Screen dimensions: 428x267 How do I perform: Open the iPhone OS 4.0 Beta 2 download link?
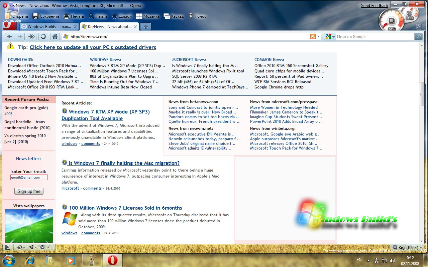[42, 76]
